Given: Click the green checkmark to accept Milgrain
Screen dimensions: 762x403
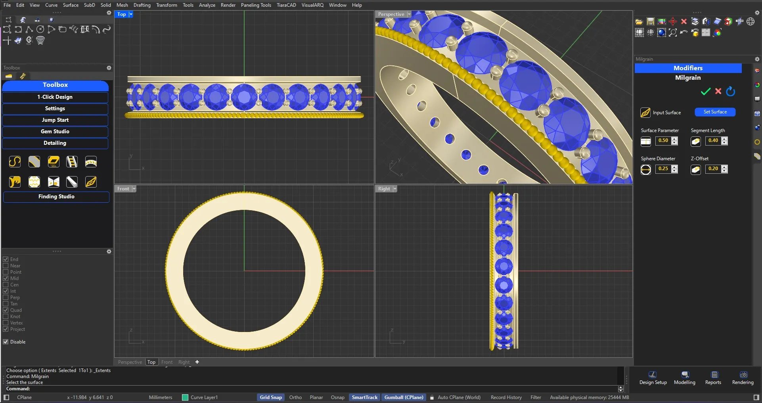Looking at the screenshot, I should pyautogui.click(x=705, y=92).
